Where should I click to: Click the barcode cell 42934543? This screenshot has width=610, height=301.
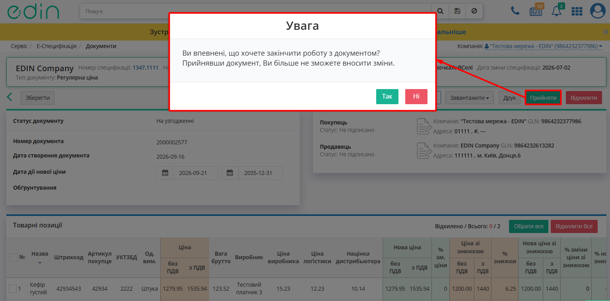tap(69, 289)
